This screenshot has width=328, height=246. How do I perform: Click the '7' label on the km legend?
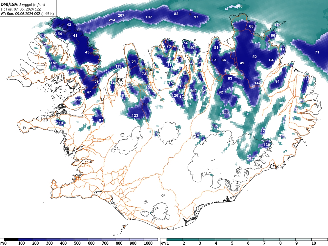[264, 243]
